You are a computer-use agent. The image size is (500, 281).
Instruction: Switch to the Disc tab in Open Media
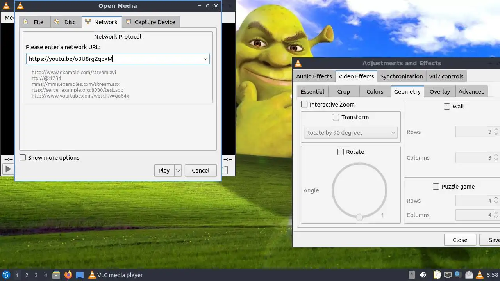click(66, 22)
